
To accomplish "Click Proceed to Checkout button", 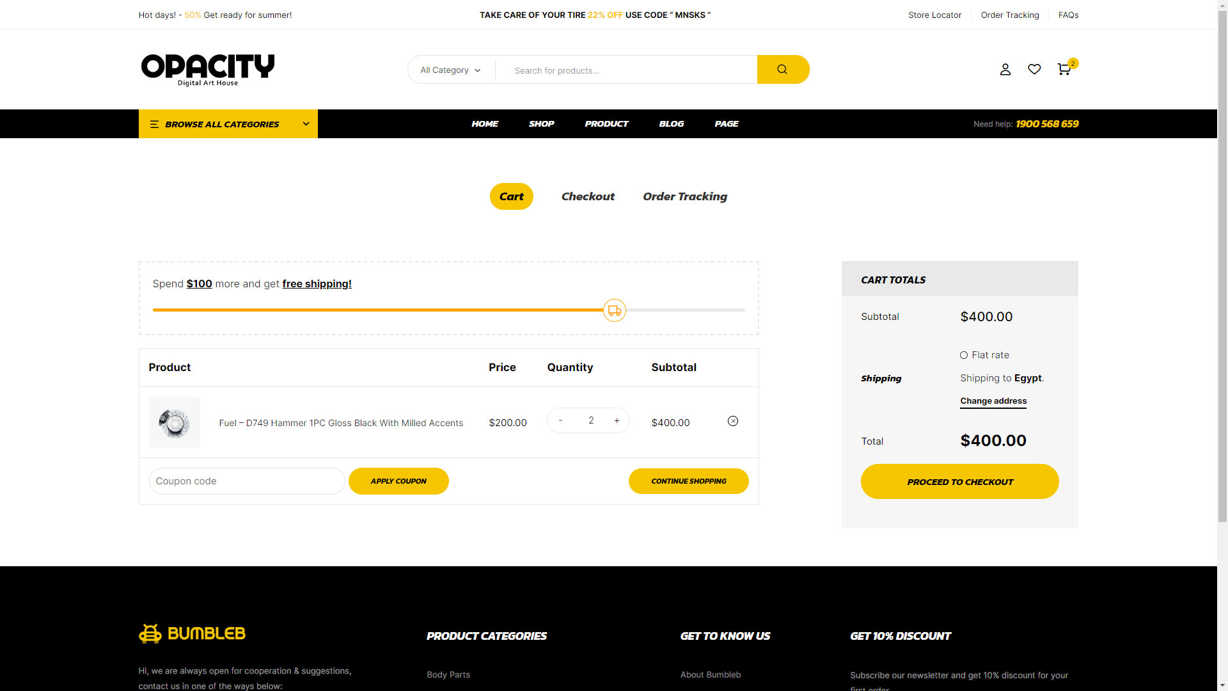I will pyautogui.click(x=959, y=482).
